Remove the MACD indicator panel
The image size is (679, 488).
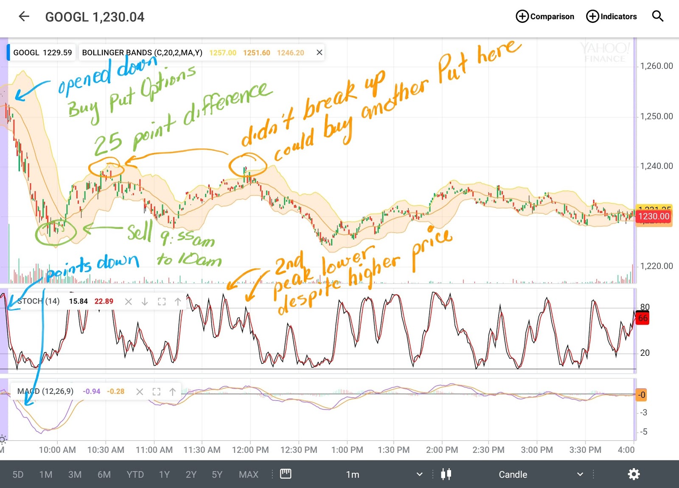[x=140, y=391]
